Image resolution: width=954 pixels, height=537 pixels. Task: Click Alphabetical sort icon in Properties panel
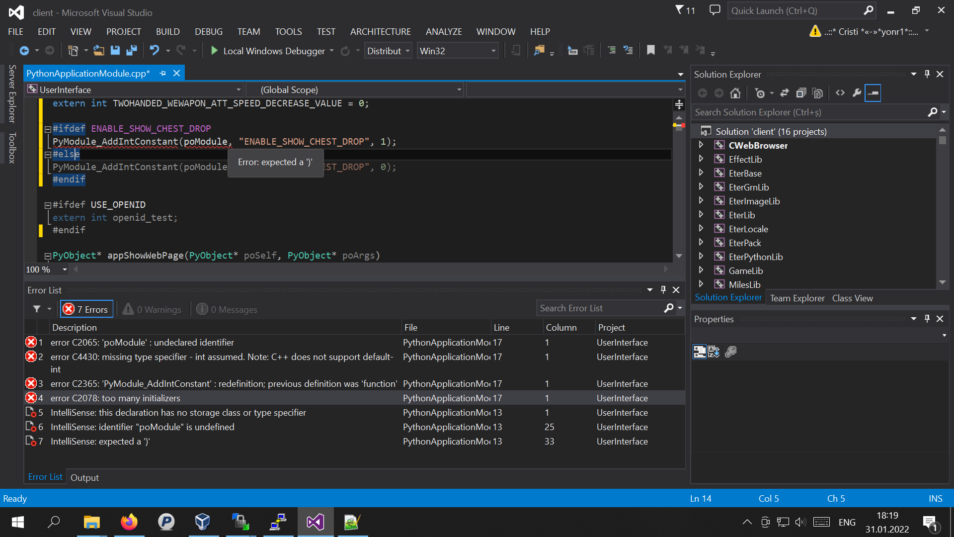pos(714,352)
